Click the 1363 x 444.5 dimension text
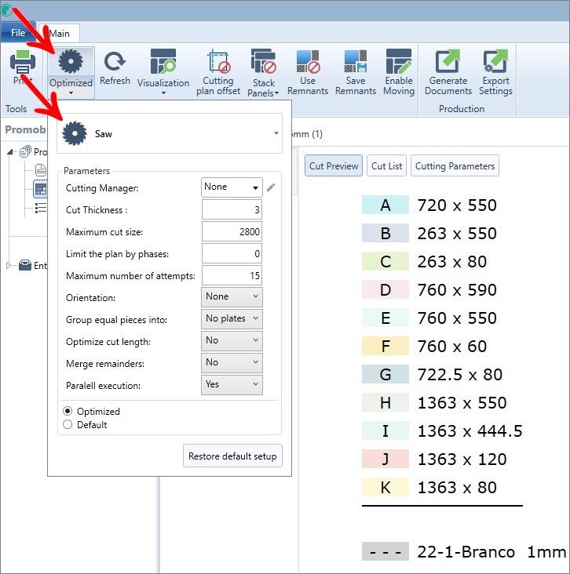 click(470, 430)
